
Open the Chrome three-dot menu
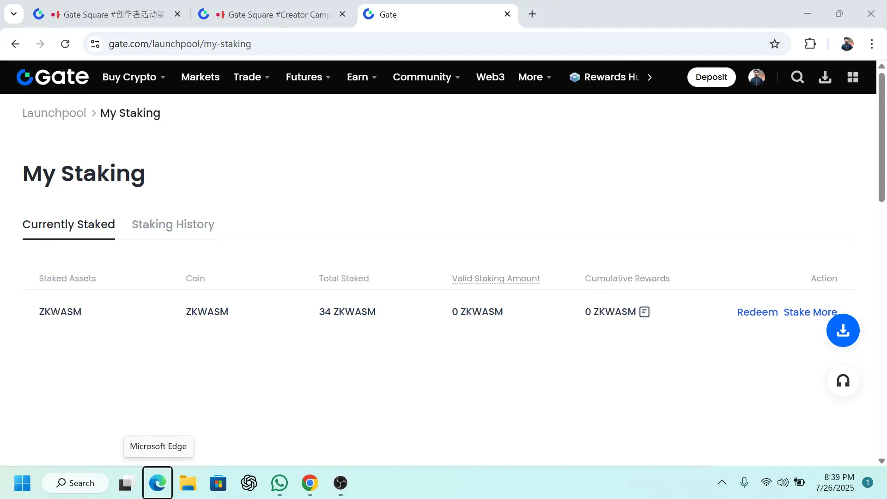872,44
